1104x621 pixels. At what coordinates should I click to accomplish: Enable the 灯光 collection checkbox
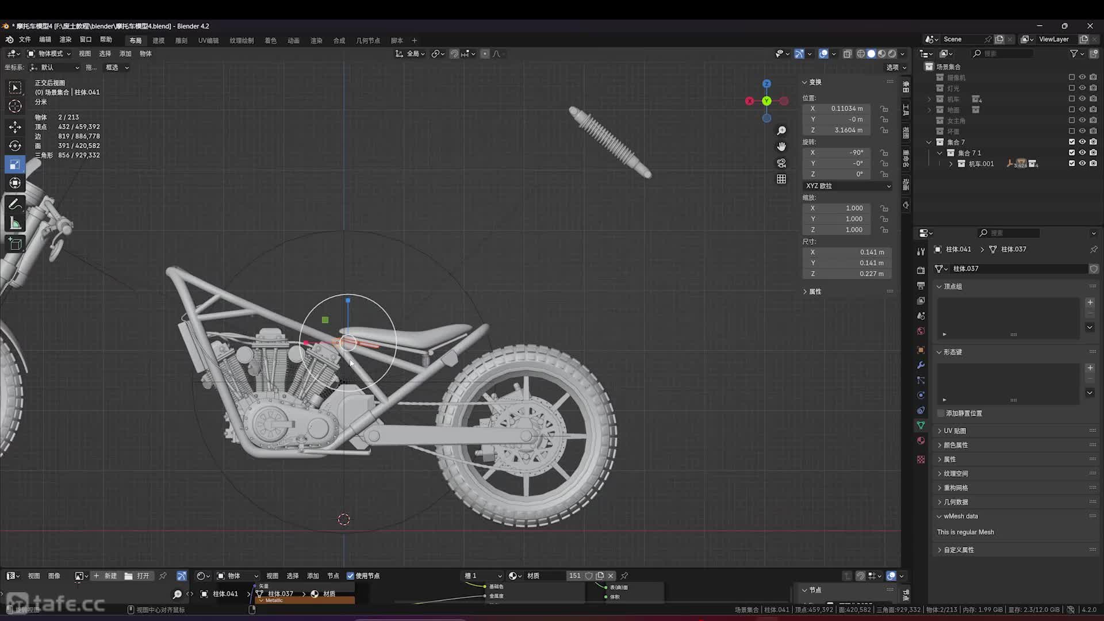(1071, 88)
